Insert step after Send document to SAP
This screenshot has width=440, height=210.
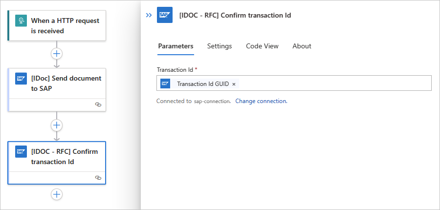pos(57,126)
